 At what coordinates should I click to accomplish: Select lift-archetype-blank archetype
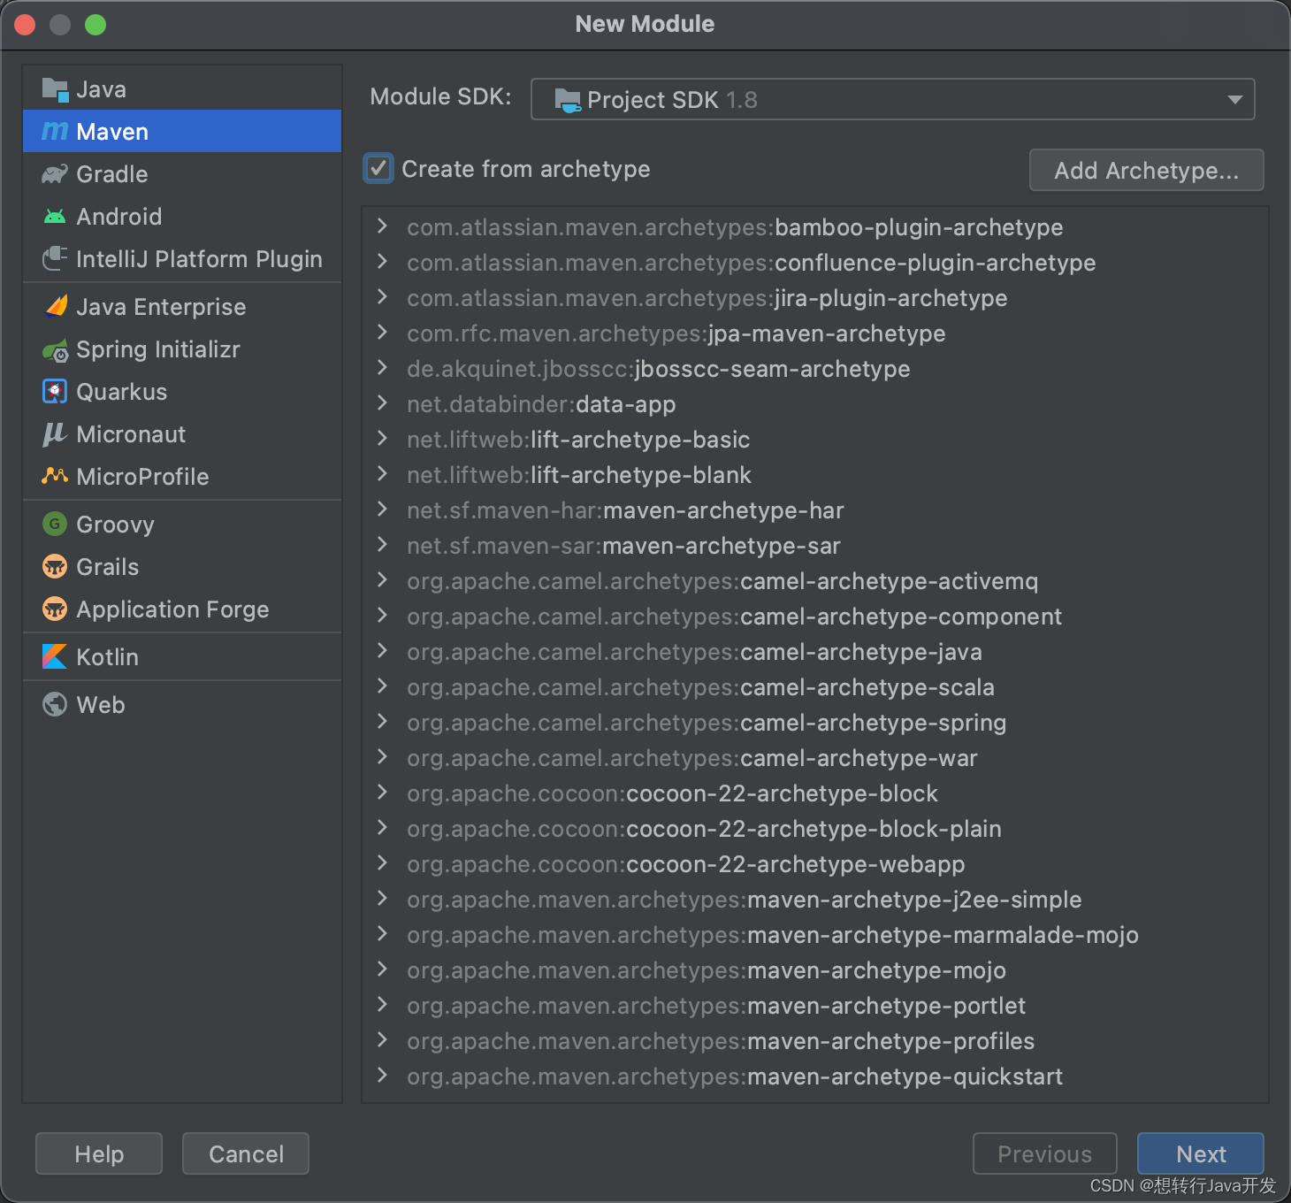(x=815, y=475)
